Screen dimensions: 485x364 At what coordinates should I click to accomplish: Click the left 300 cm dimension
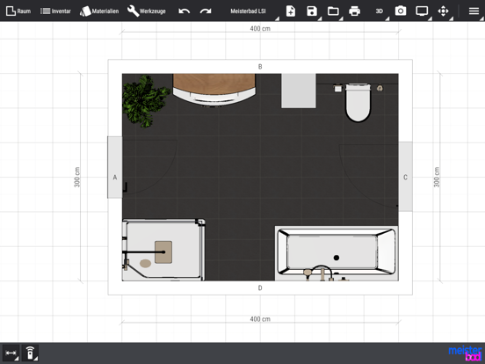click(77, 177)
